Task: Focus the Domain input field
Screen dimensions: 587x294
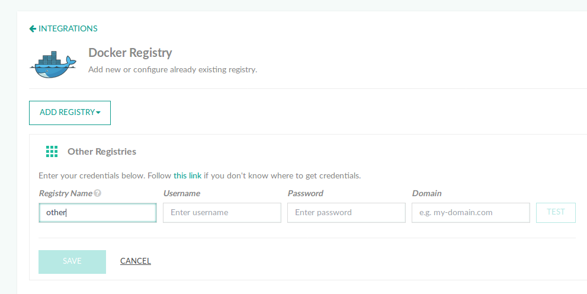Action: (x=470, y=213)
